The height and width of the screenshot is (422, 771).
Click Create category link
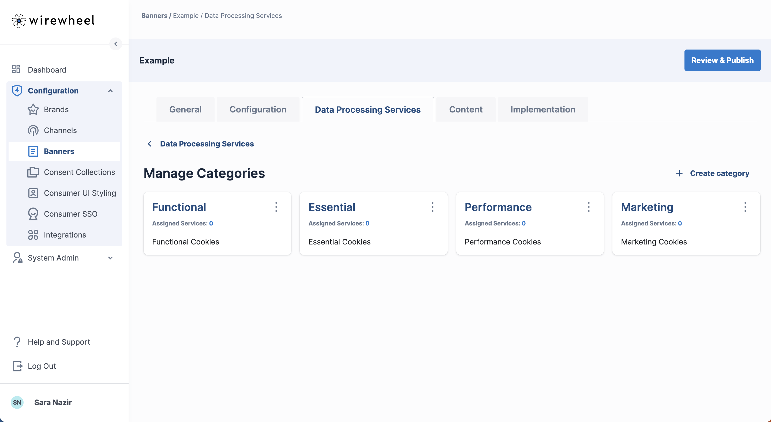pos(713,173)
